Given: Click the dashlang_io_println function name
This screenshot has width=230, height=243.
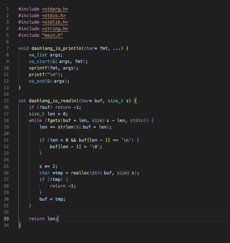Looking at the screenshot, I should (x=56, y=48).
